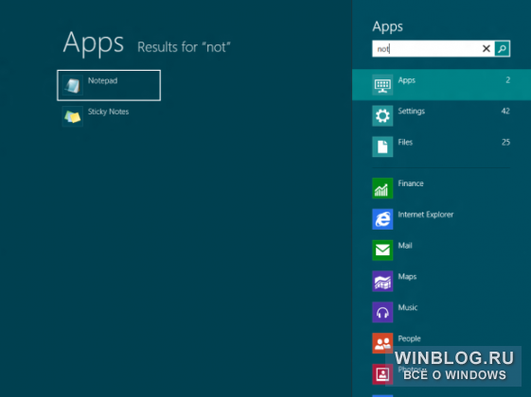Click the Notepad result text
This screenshot has height=397, width=531.
click(102, 80)
